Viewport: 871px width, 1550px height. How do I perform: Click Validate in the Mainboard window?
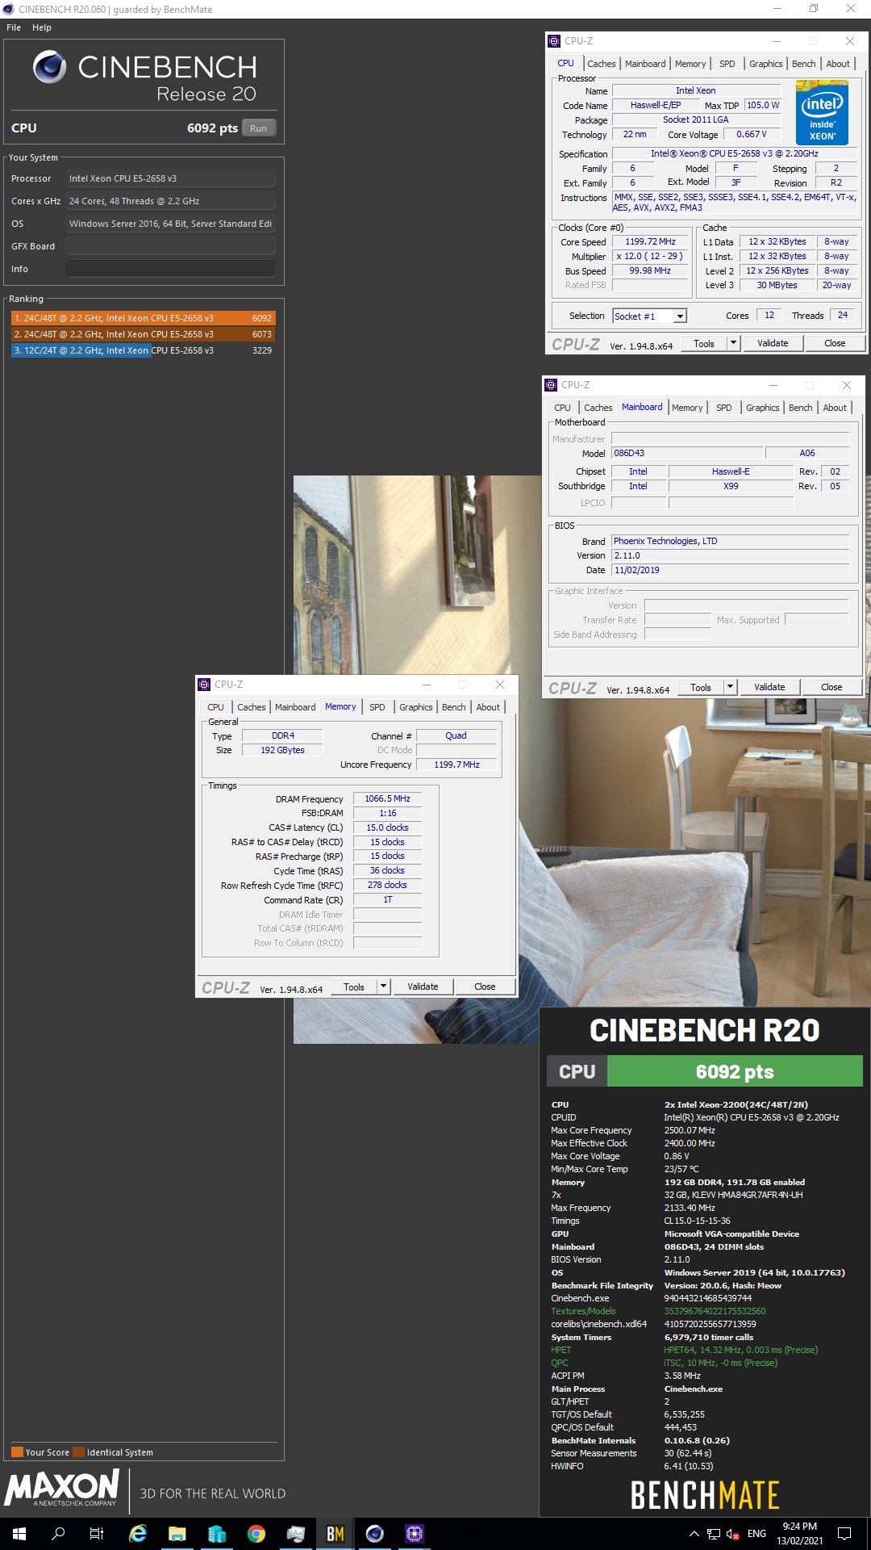pos(769,687)
